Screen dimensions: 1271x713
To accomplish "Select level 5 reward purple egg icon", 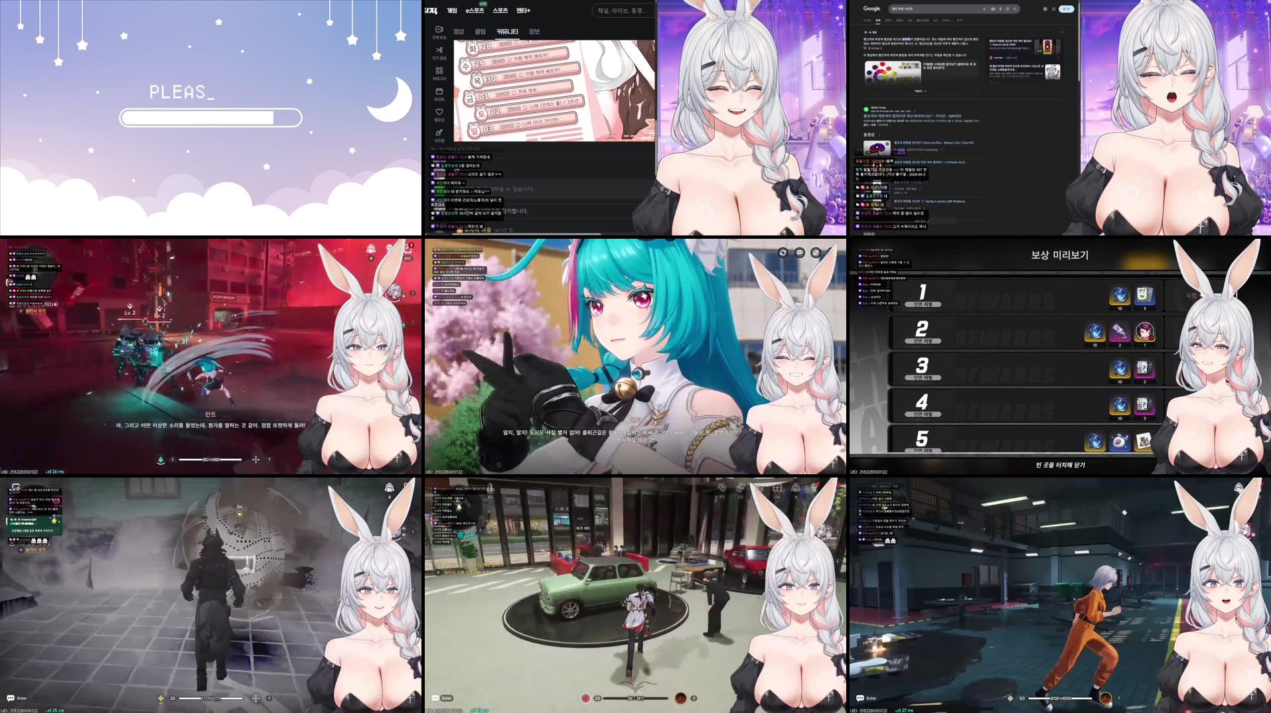I will click(x=1120, y=441).
